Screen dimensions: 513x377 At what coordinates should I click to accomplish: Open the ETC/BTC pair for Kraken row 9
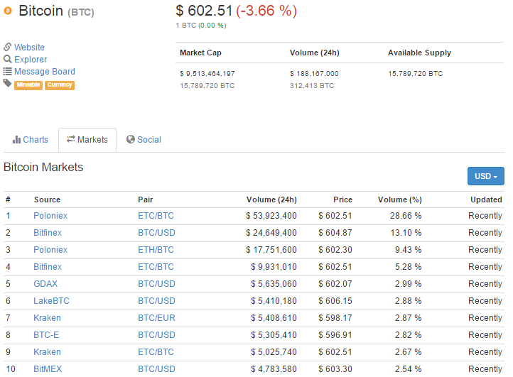pyautogui.click(x=156, y=352)
